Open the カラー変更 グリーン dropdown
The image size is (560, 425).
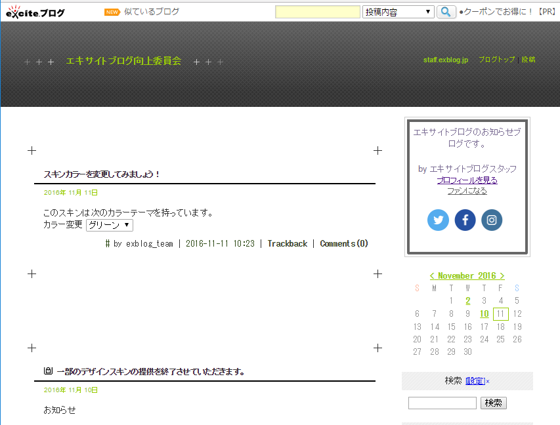click(109, 225)
